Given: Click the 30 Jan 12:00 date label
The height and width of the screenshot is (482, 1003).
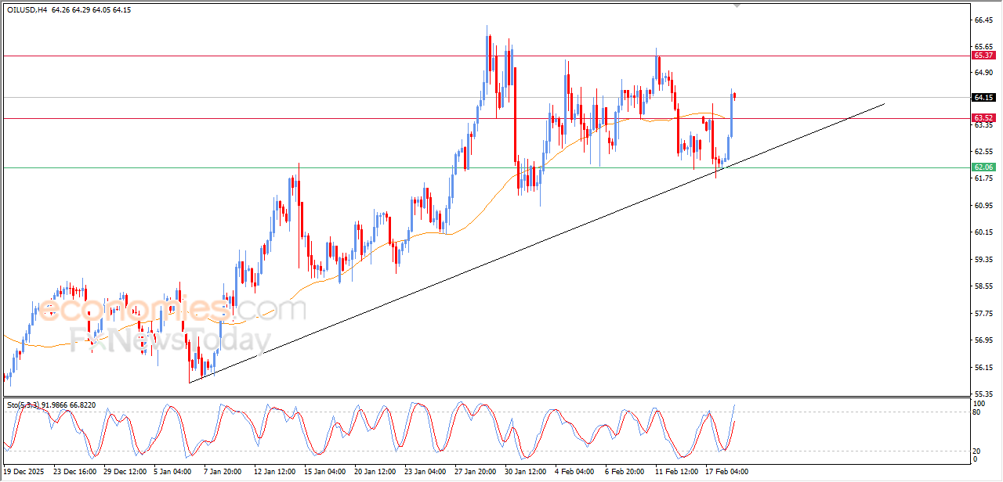Looking at the screenshot, I should coord(526,472).
